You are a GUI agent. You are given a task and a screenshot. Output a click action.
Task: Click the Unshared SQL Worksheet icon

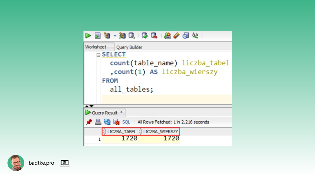[167, 36]
